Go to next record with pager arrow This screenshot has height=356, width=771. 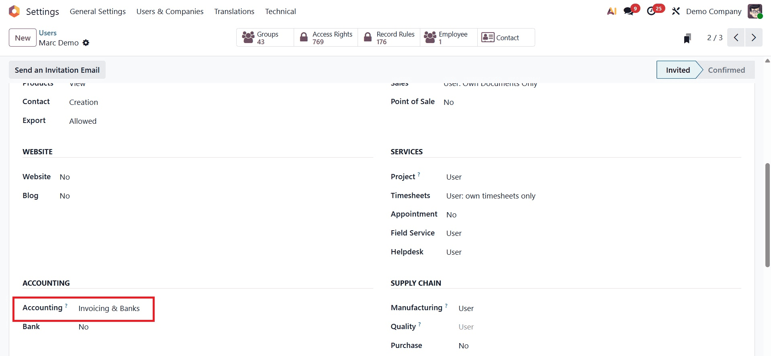click(754, 37)
